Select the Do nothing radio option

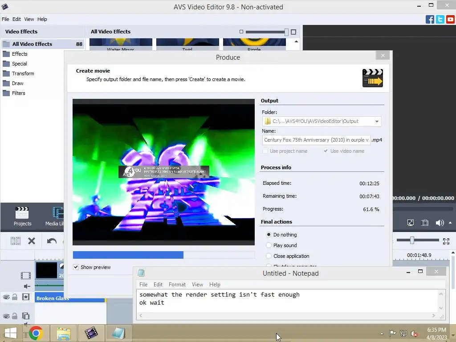[269, 234]
